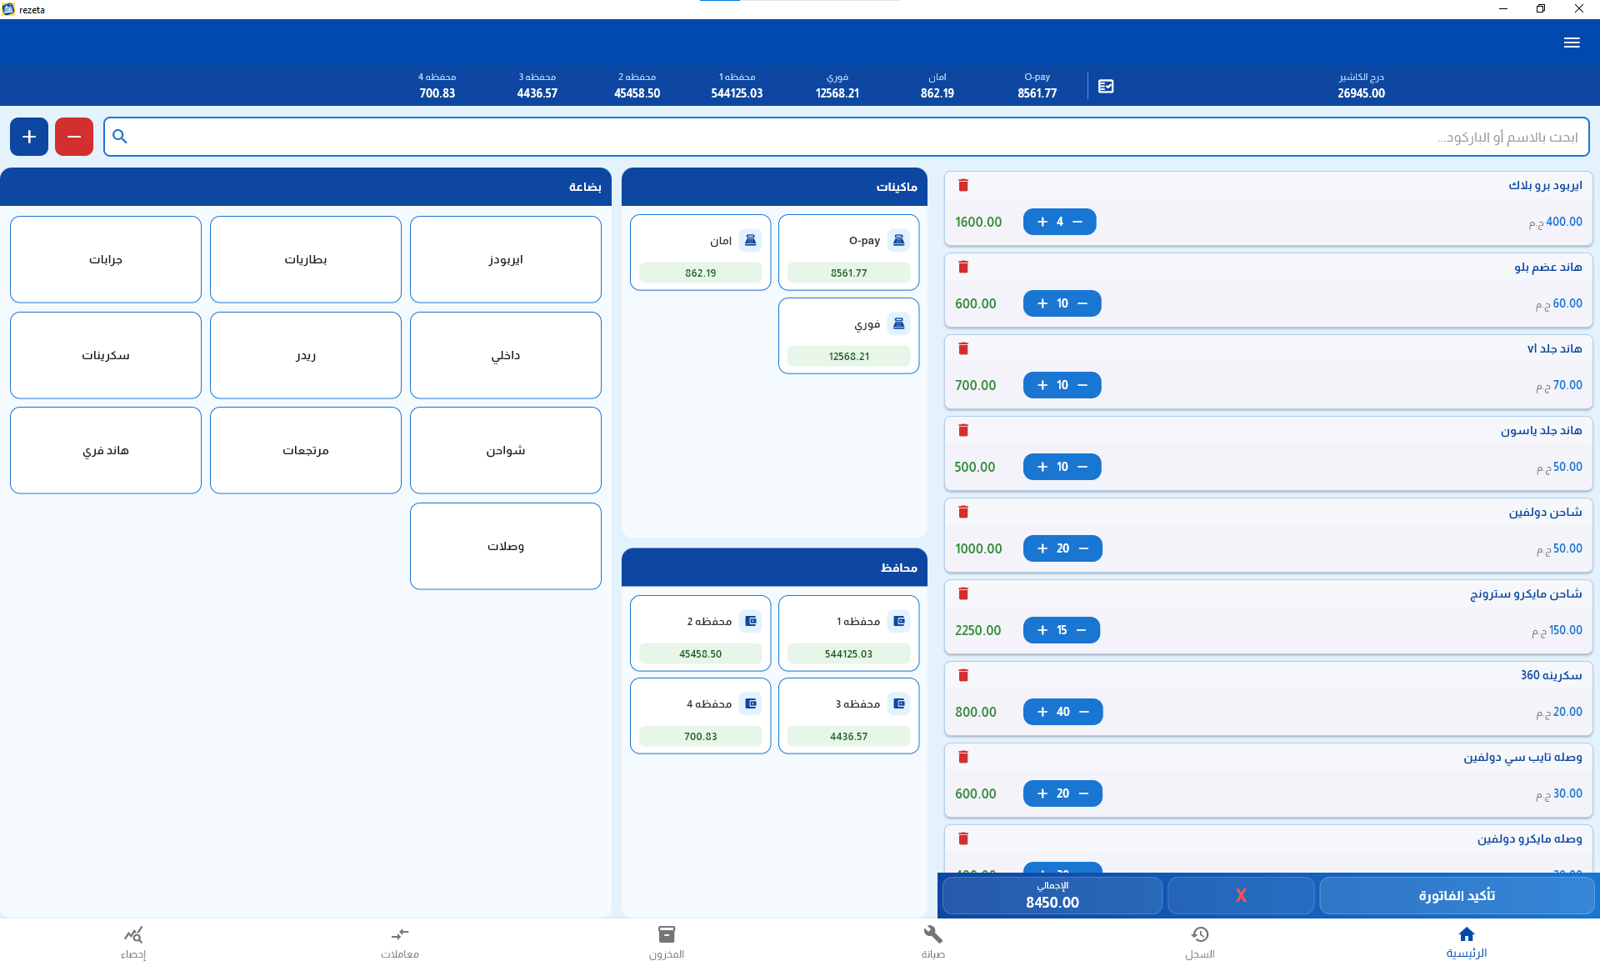Screen dimensions: 1600x966
Task: Delete شاحن دولفين item
Action: [963, 512]
